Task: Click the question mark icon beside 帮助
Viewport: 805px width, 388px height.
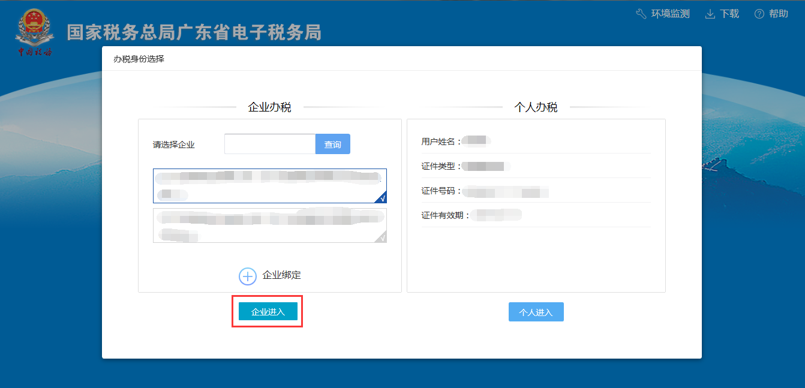Action: 759,13
